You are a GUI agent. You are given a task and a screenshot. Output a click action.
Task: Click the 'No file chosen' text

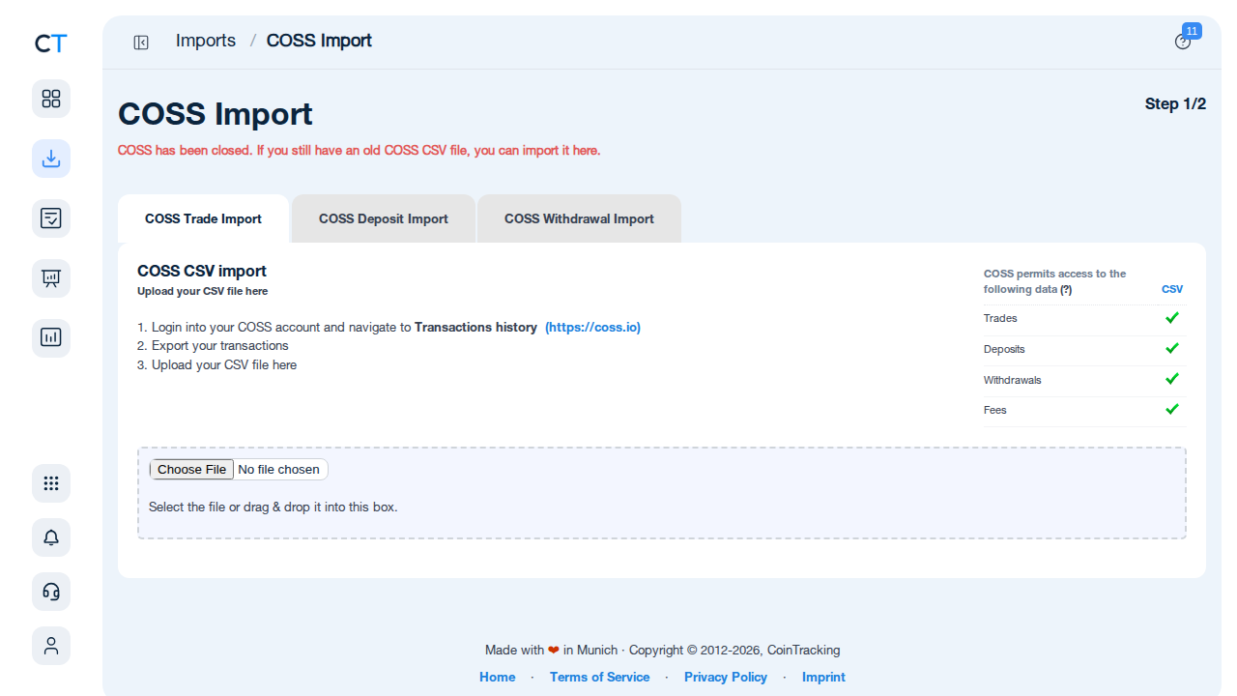pyautogui.click(x=278, y=470)
